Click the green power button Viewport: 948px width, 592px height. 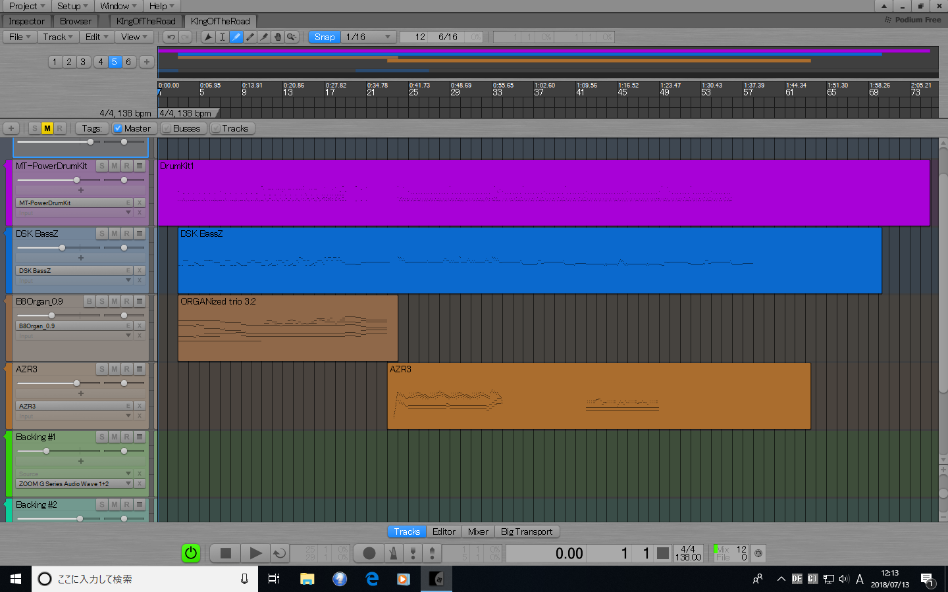[191, 553]
